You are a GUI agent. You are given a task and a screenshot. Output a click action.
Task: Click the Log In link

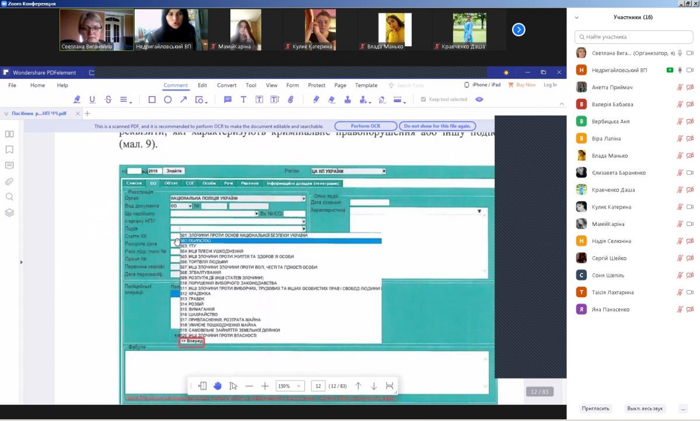pos(550,85)
